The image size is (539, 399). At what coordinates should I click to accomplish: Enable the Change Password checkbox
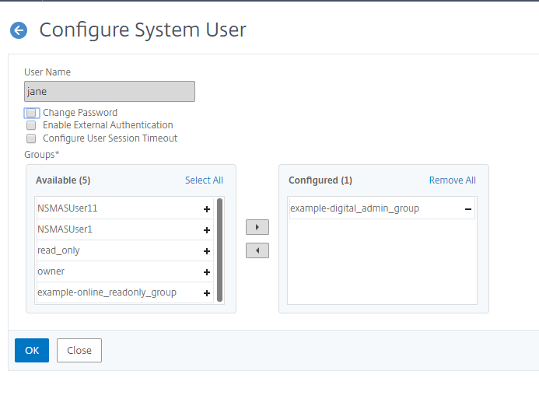click(x=31, y=113)
